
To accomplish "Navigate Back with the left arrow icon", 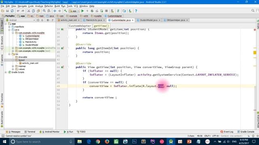I will tap(55, 11).
